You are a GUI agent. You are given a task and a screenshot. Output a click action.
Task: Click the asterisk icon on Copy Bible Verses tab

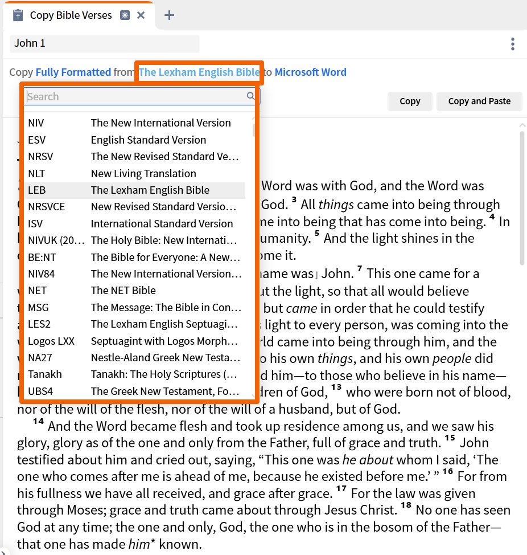pyautogui.click(x=125, y=15)
